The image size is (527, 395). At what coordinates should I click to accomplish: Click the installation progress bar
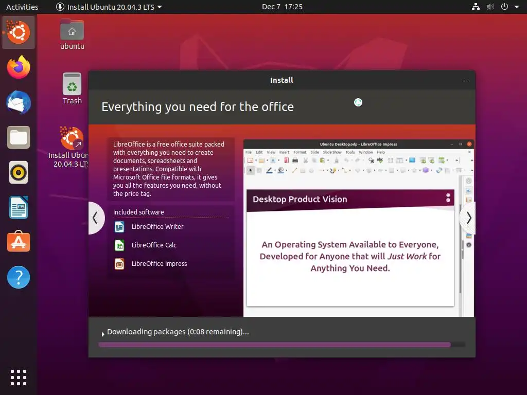tap(282, 345)
